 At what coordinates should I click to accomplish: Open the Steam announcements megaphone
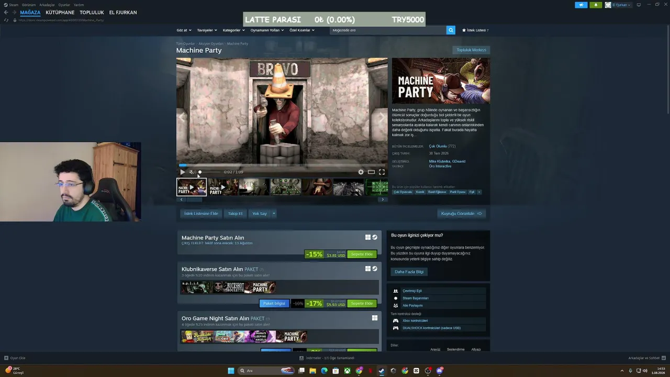581,5
